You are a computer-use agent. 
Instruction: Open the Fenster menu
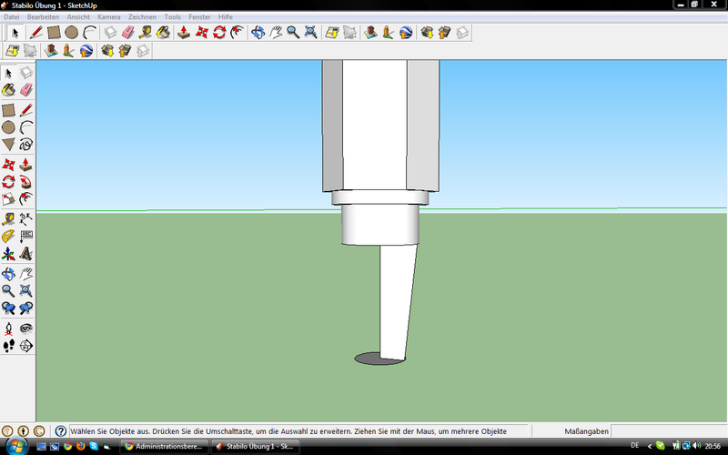click(x=199, y=16)
